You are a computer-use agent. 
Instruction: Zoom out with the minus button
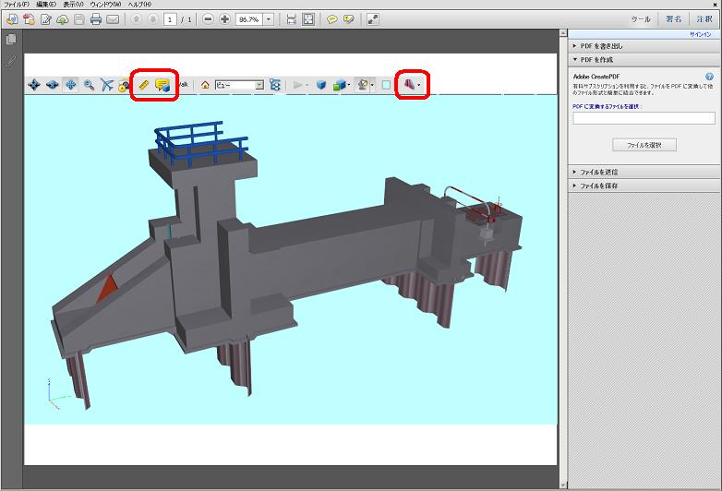[x=208, y=19]
